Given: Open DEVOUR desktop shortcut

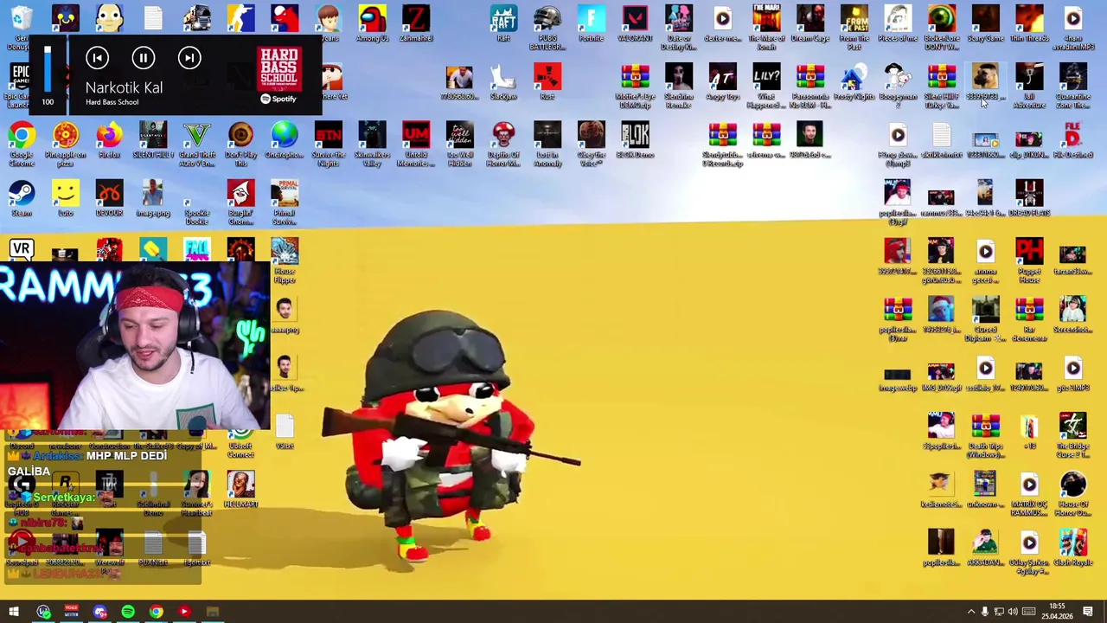Looking at the screenshot, I should coord(110,198).
